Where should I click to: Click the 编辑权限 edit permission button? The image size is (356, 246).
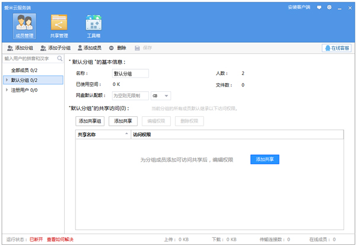click(156, 121)
